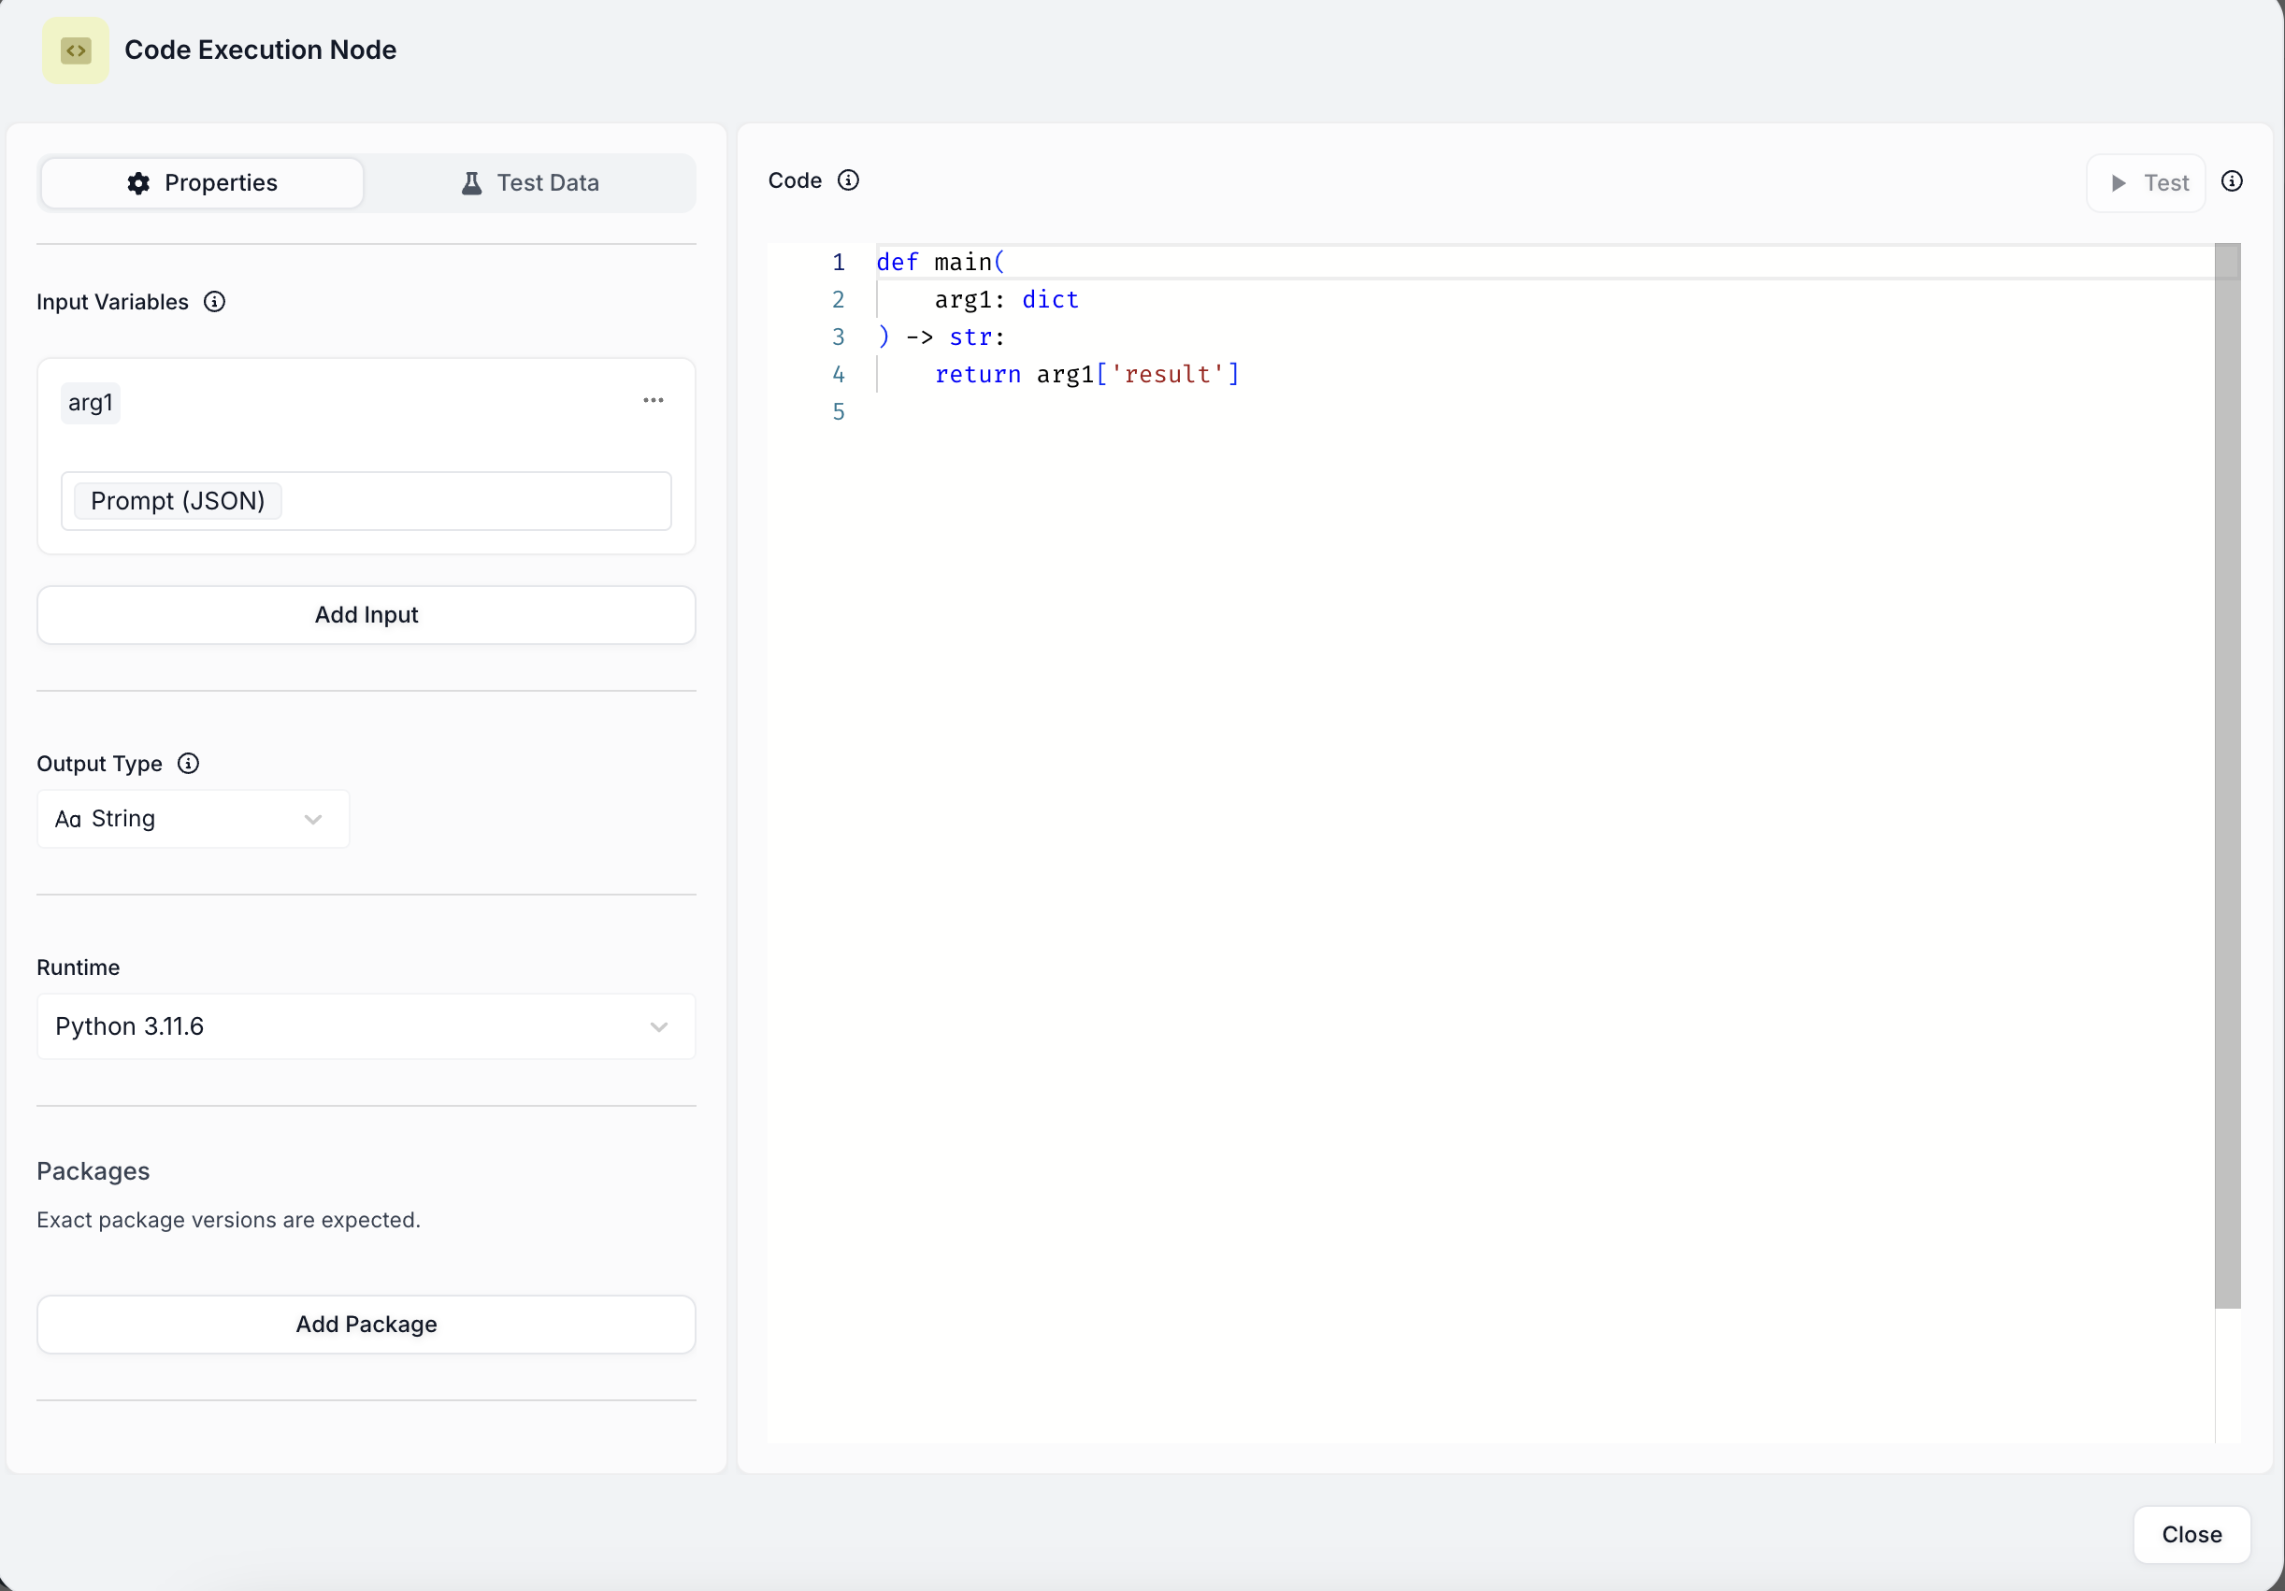Add a new package
This screenshot has height=1591, width=2285.
coord(366,1325)
